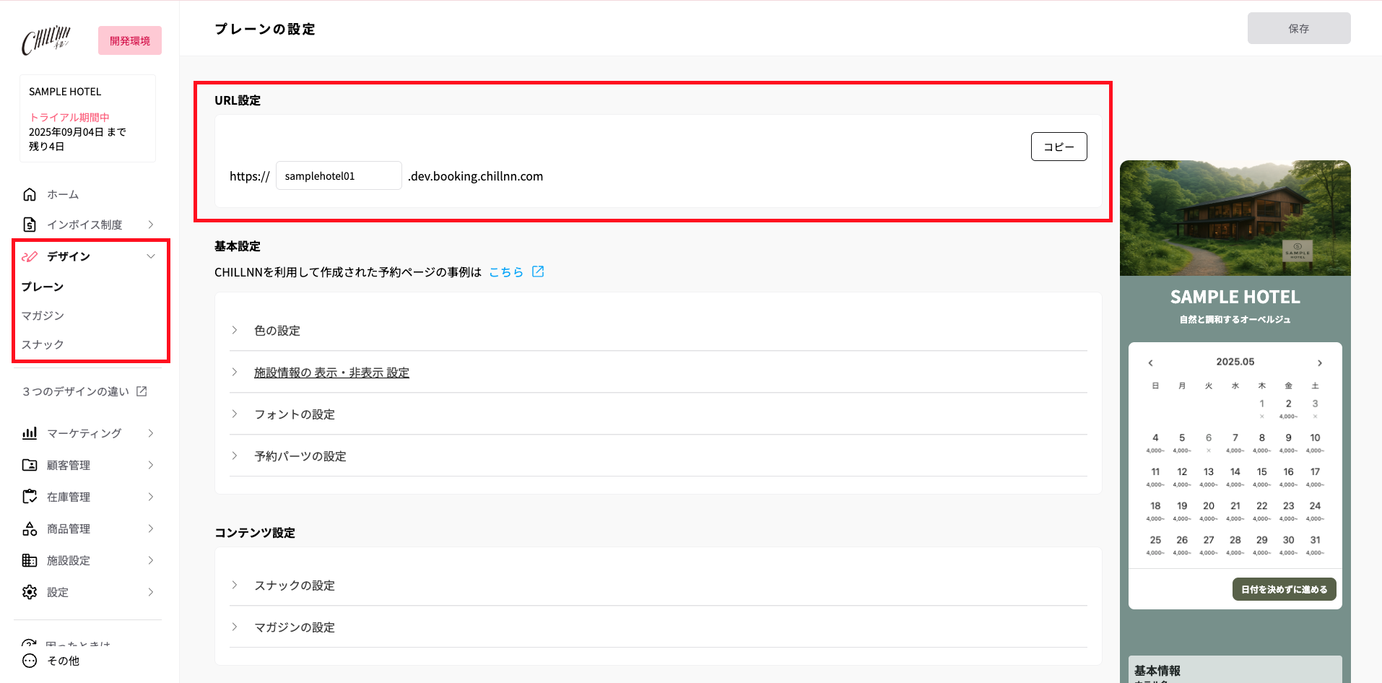This screenshot has width=1382, height=683.
Task: Click the 保存 save button
Action: coord(1299,28)
